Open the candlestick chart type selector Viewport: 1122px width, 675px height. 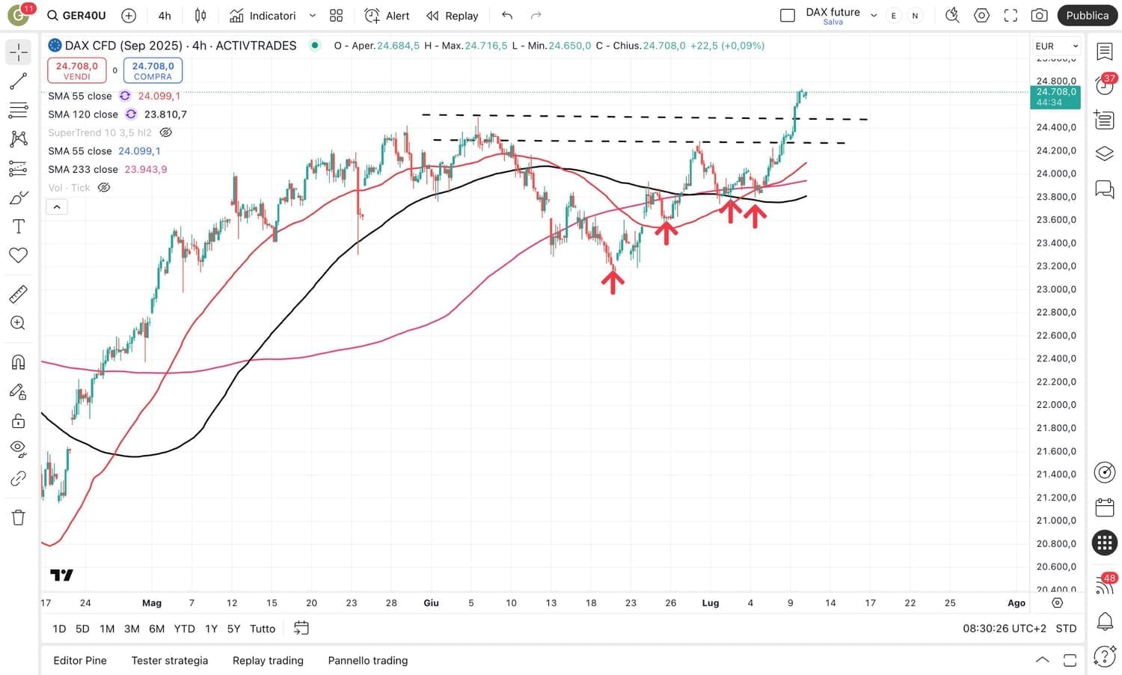click(x=200, y=16)
